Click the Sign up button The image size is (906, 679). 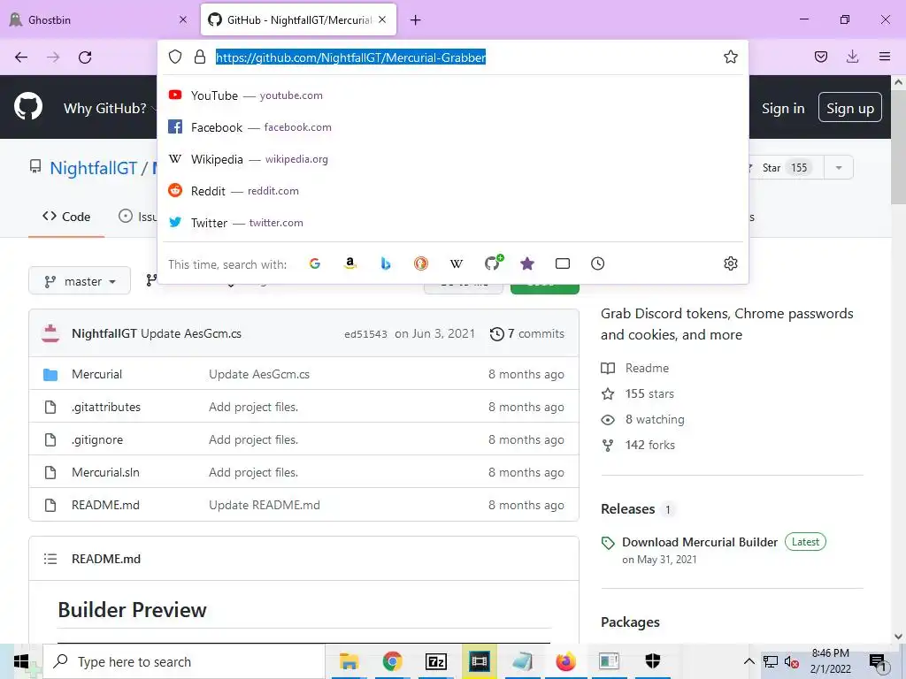[850, 107]
